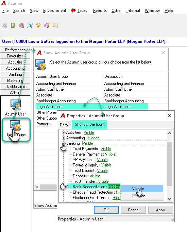Expand the Activities tree node
Screen dimensions: 187x232
63,132
